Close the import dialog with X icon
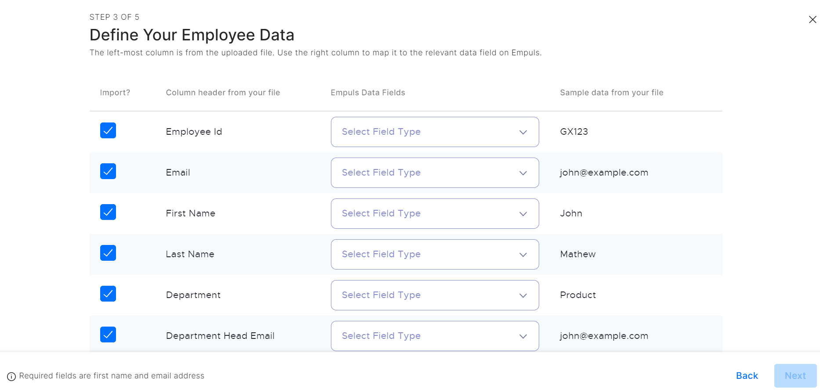This screenshot has width=820, height=392. point(812,19)
